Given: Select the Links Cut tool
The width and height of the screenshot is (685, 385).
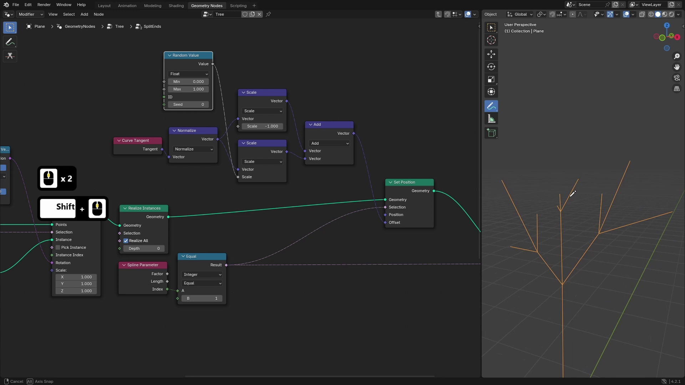Looking at the screenshot, I should coord(10,56).
